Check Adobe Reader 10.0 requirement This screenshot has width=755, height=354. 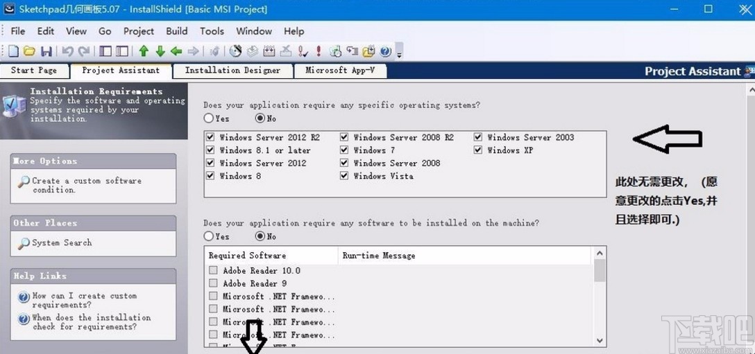point(213,270)
